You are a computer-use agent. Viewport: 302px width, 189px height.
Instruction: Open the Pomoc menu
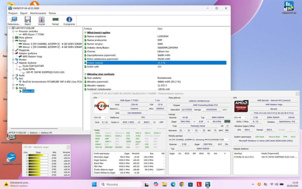tap(52, 13)
